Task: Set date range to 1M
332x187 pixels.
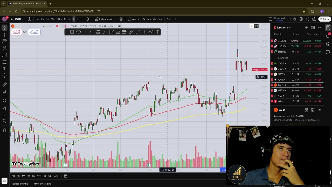Action: pos(23,176)
